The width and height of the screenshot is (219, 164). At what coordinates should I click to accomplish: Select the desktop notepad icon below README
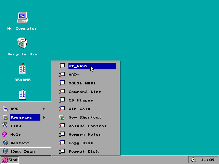click(x=22, y=94)
